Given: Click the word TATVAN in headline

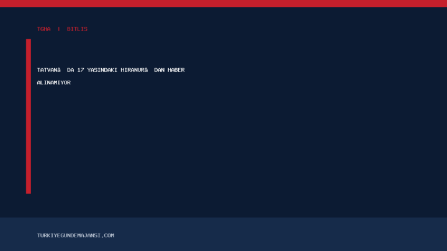Looking at the screenshot, I should (47, 70).
